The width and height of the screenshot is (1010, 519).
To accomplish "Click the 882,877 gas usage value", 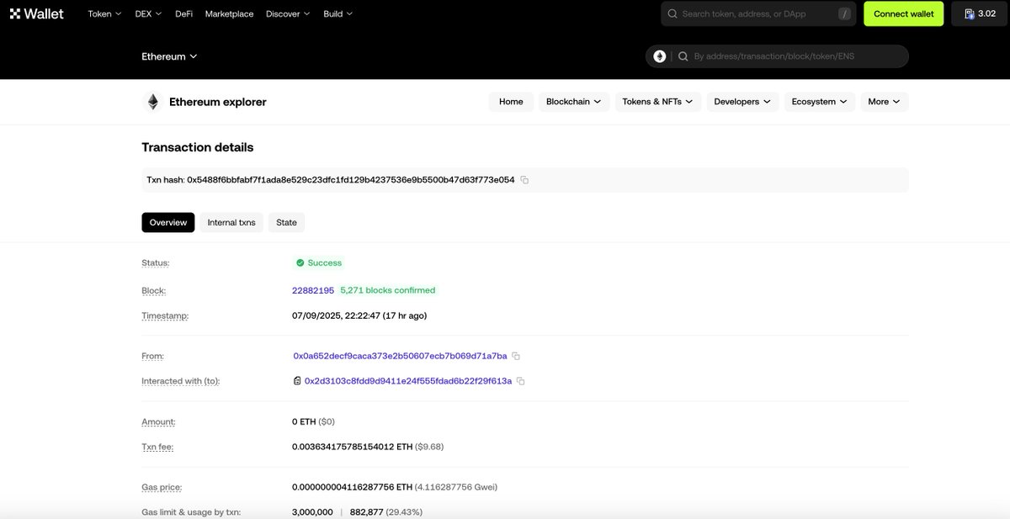I will (367, 512).
